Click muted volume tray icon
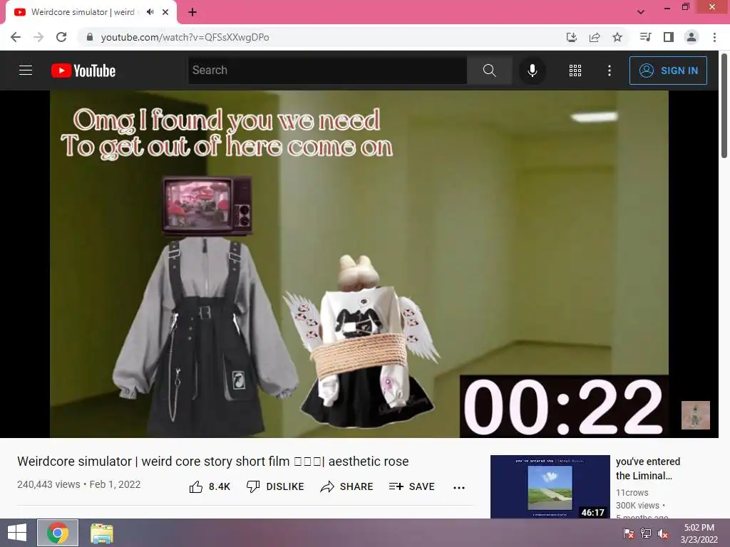This screenshot has width=730, height=547. [664, 533]
